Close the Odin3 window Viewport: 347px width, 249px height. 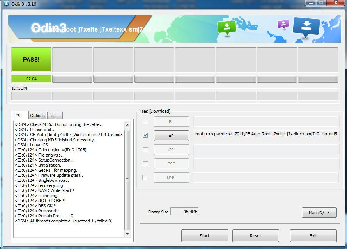[x=336, y=3]
